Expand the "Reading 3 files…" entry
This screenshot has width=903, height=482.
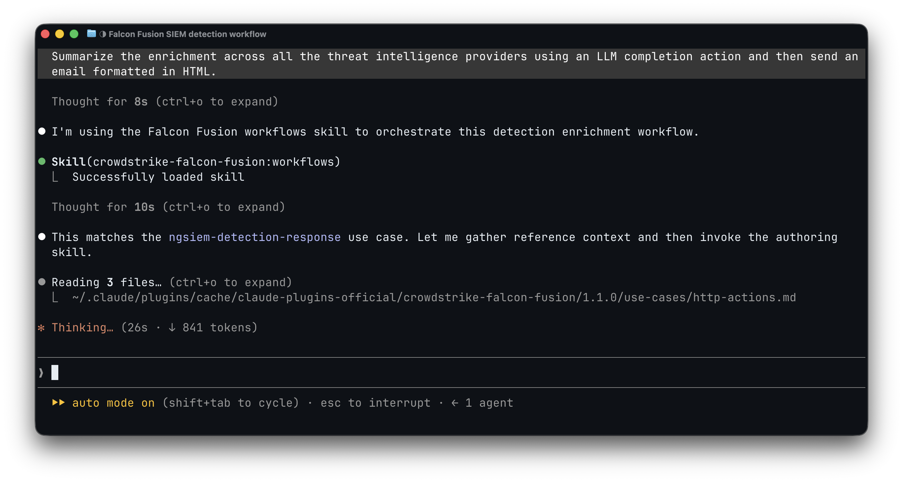click(172, 282)
